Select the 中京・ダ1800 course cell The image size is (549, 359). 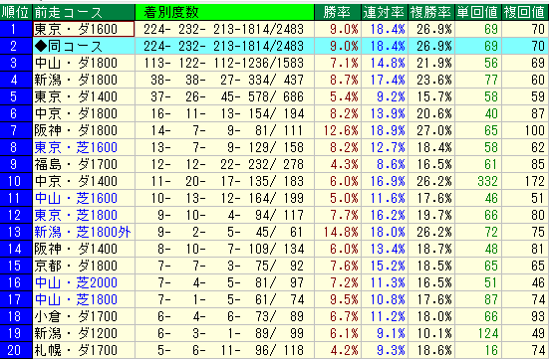(84, 113)
